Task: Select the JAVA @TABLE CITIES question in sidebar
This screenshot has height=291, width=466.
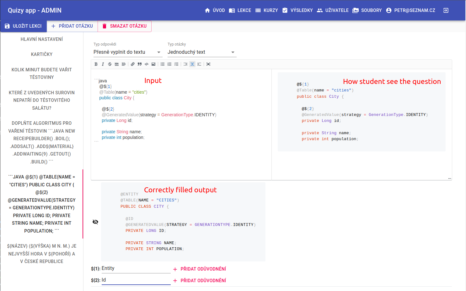Action: coord(42,204)
